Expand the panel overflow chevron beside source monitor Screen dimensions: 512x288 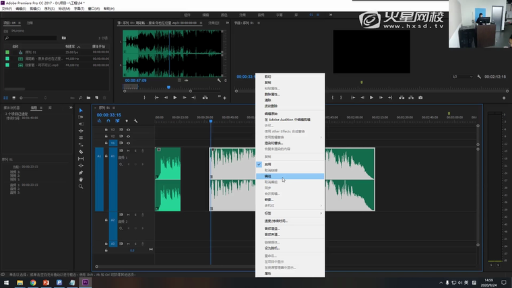pos(226,23)
